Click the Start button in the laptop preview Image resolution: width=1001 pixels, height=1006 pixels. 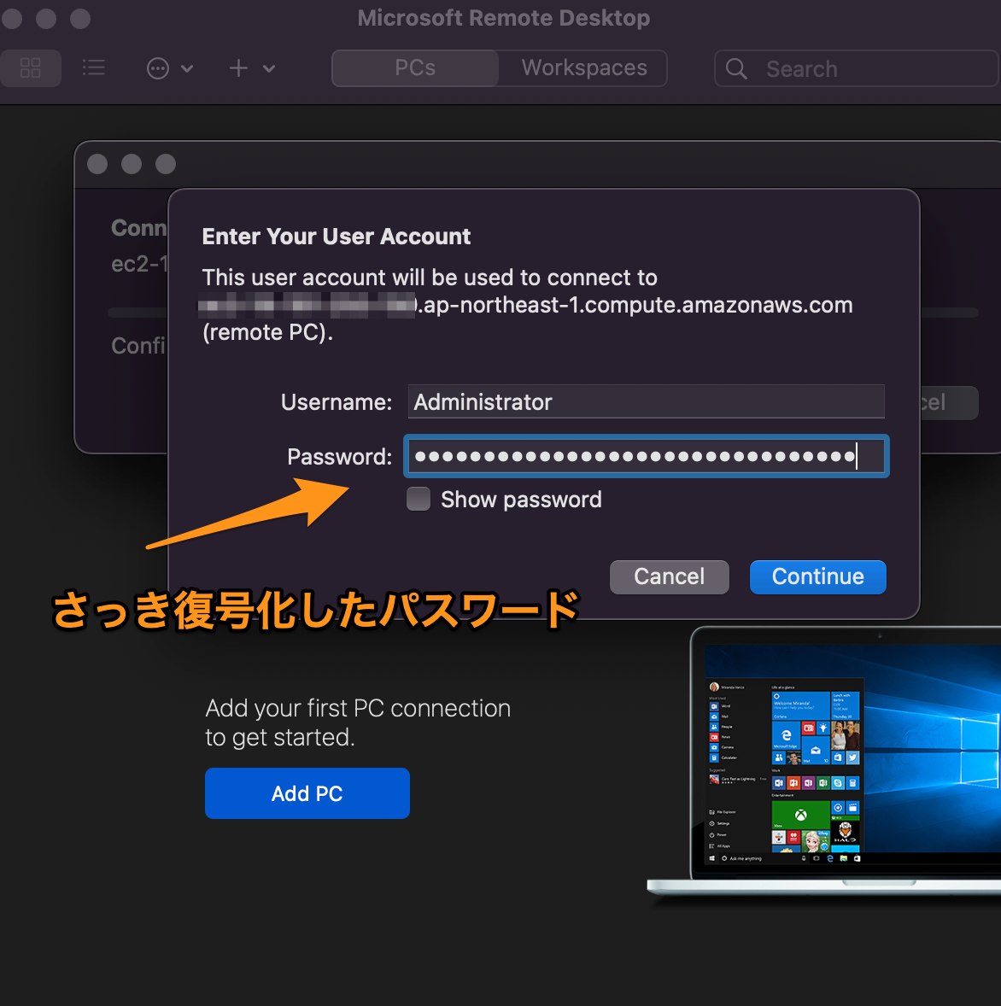pyautogui.click(x=712, y=858)
